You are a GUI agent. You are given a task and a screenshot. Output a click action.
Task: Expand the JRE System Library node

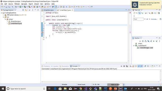[4, 15]
